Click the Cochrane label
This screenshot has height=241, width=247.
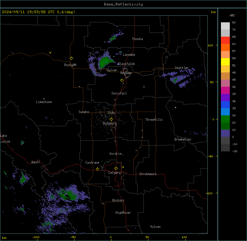pyautogui.click(x=92, y=163)
